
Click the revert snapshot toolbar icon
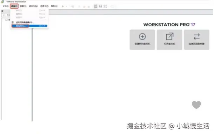pyautogui.click(x=84, y=6)
